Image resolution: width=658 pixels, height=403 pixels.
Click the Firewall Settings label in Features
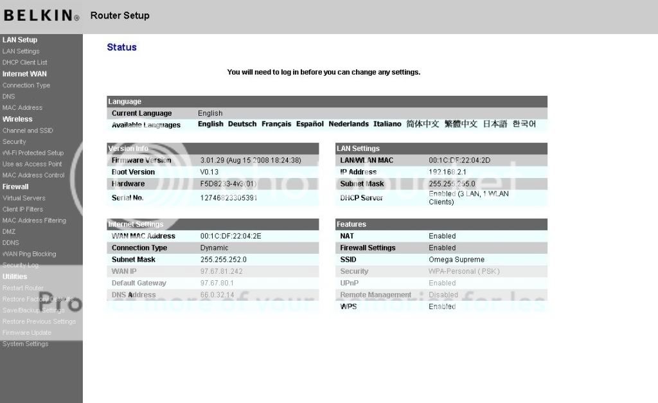(368, 247)
